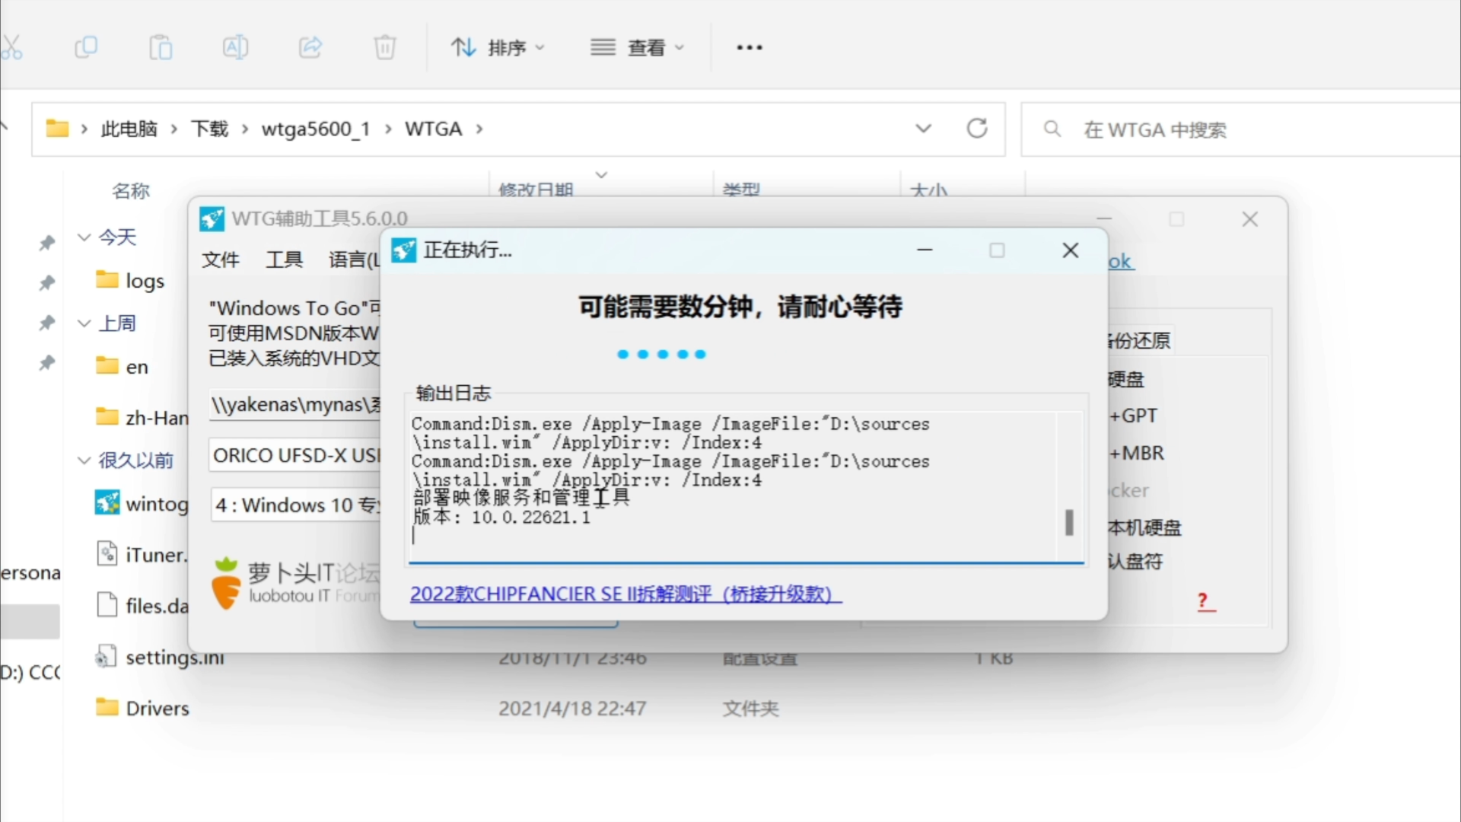Screen dimensions: 1461x822
Task: Open the 4 : Windows 10 edition combo box
Action: coord(294,505)
